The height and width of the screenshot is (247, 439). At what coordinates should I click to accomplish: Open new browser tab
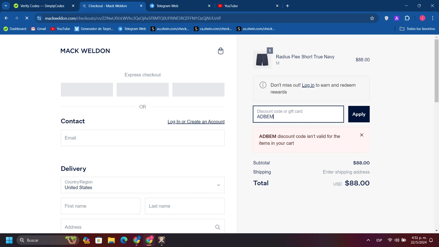point(287,6)
